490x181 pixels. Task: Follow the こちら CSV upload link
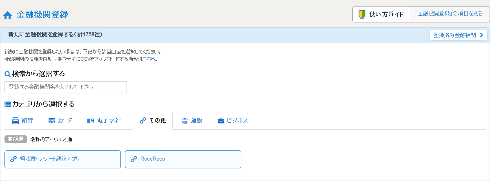click(149, 59)
